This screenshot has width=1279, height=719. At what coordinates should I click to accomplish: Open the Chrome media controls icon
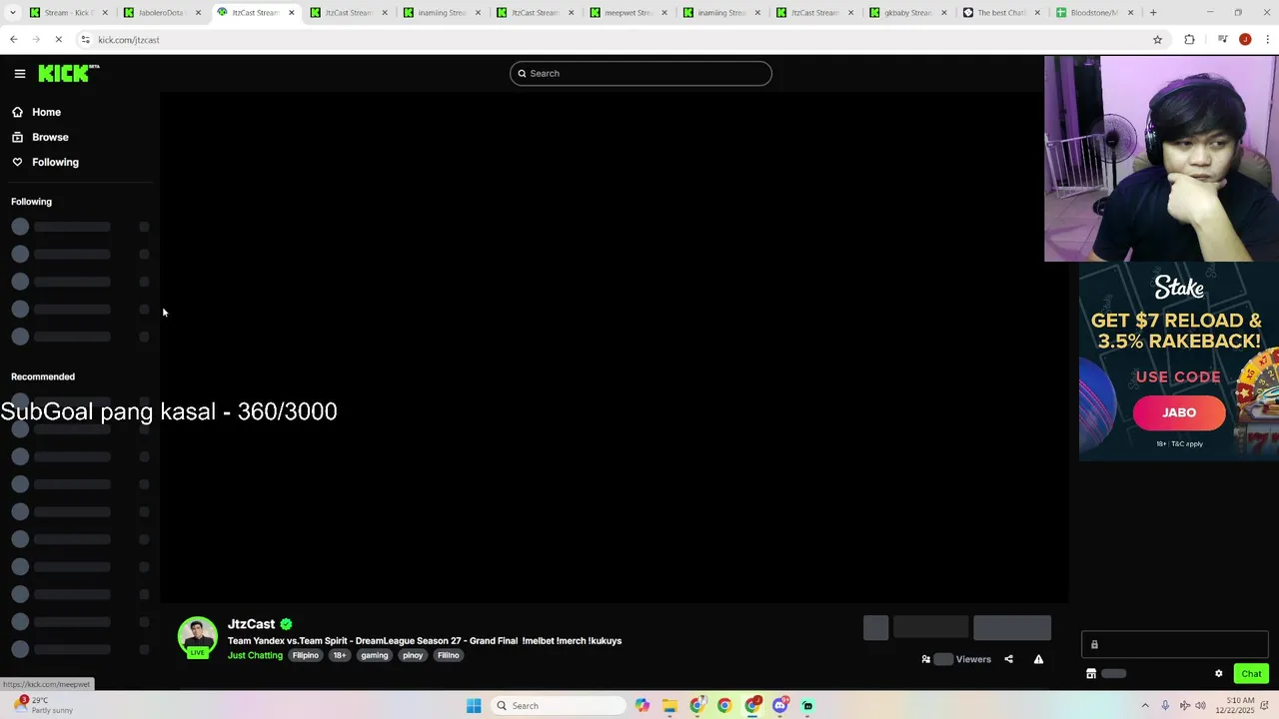(1222, 40)
